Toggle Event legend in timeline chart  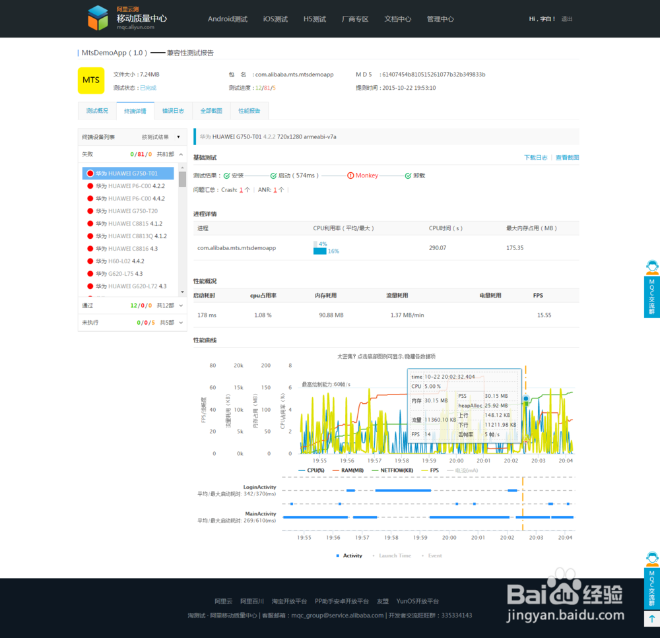(432, 556)
